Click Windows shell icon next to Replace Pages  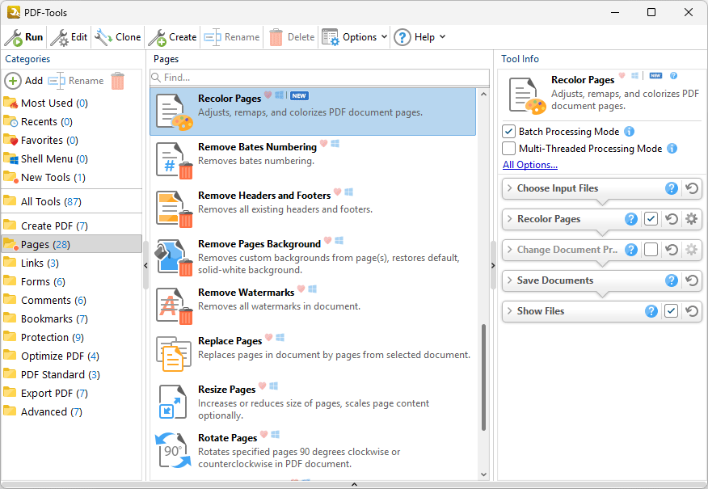pyautogui.click(x=280, y=337)
